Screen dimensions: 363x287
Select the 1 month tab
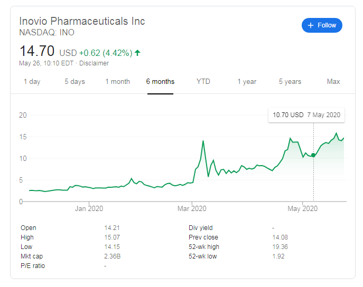click(x=117, y=81)
